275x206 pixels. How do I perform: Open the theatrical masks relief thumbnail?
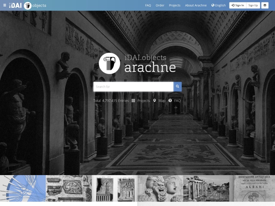pos(160,188)
